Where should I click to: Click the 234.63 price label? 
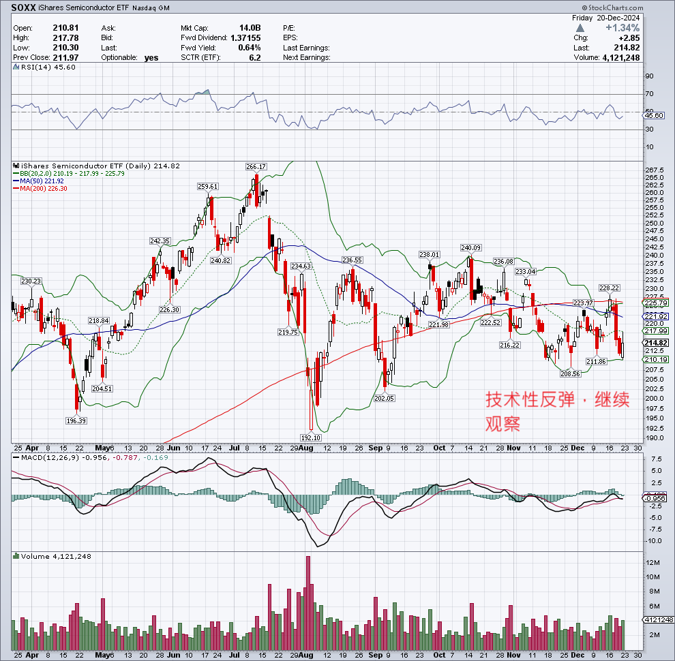301,266
